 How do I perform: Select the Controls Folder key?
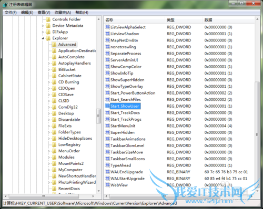point(66,19)
